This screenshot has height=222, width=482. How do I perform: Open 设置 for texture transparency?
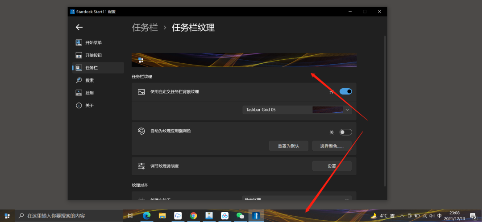332,166
